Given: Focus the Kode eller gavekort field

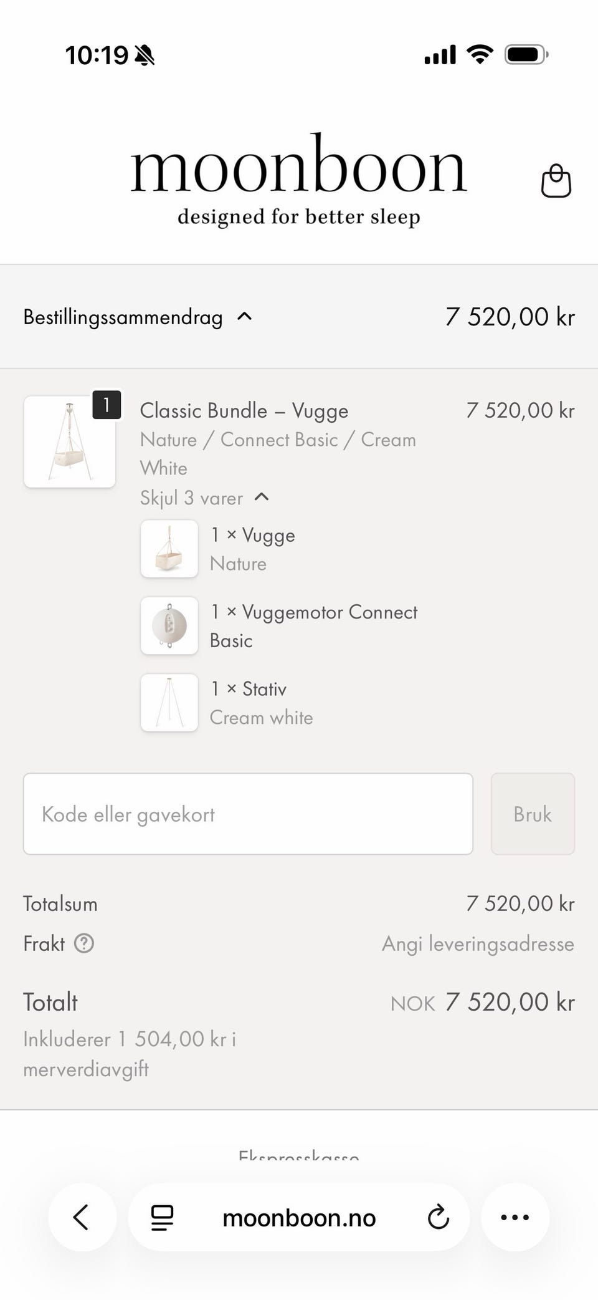Looking at the screenshot, I should pyautogui.click(x=248, y=814).
